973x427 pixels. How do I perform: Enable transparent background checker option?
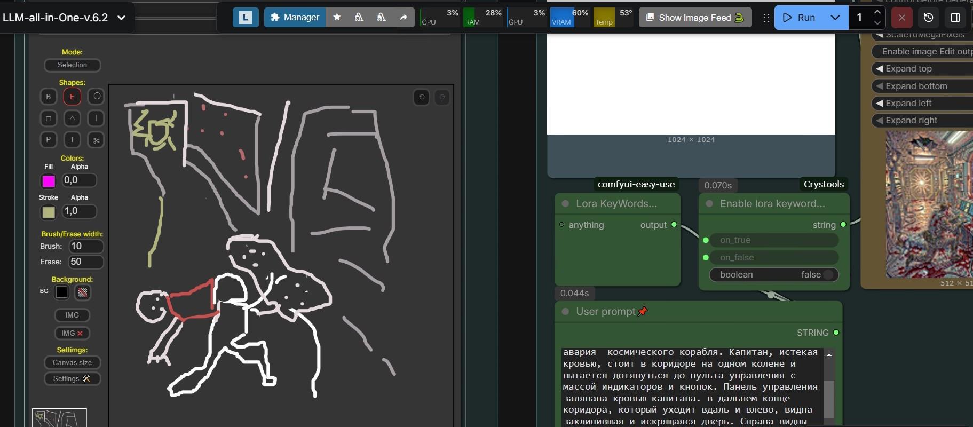82,292
